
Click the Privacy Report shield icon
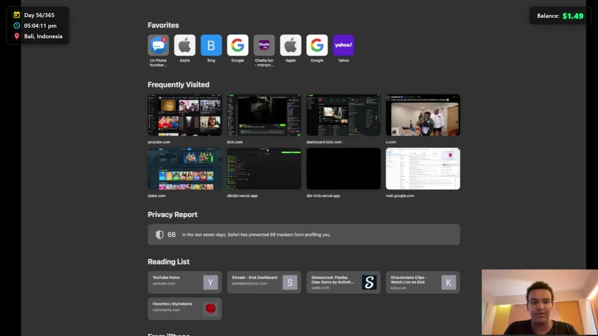[160, 235]
